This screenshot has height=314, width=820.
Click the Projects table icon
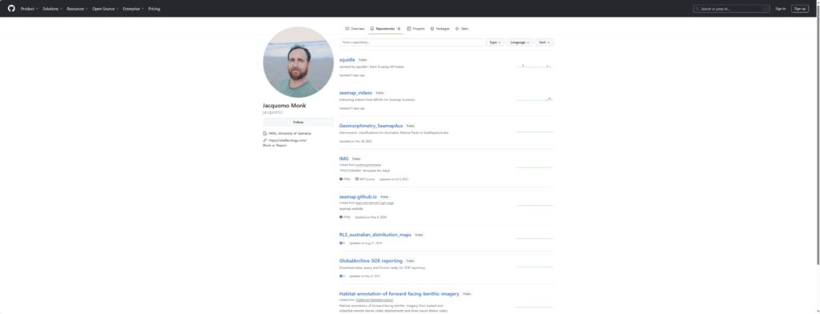[409, 29]
